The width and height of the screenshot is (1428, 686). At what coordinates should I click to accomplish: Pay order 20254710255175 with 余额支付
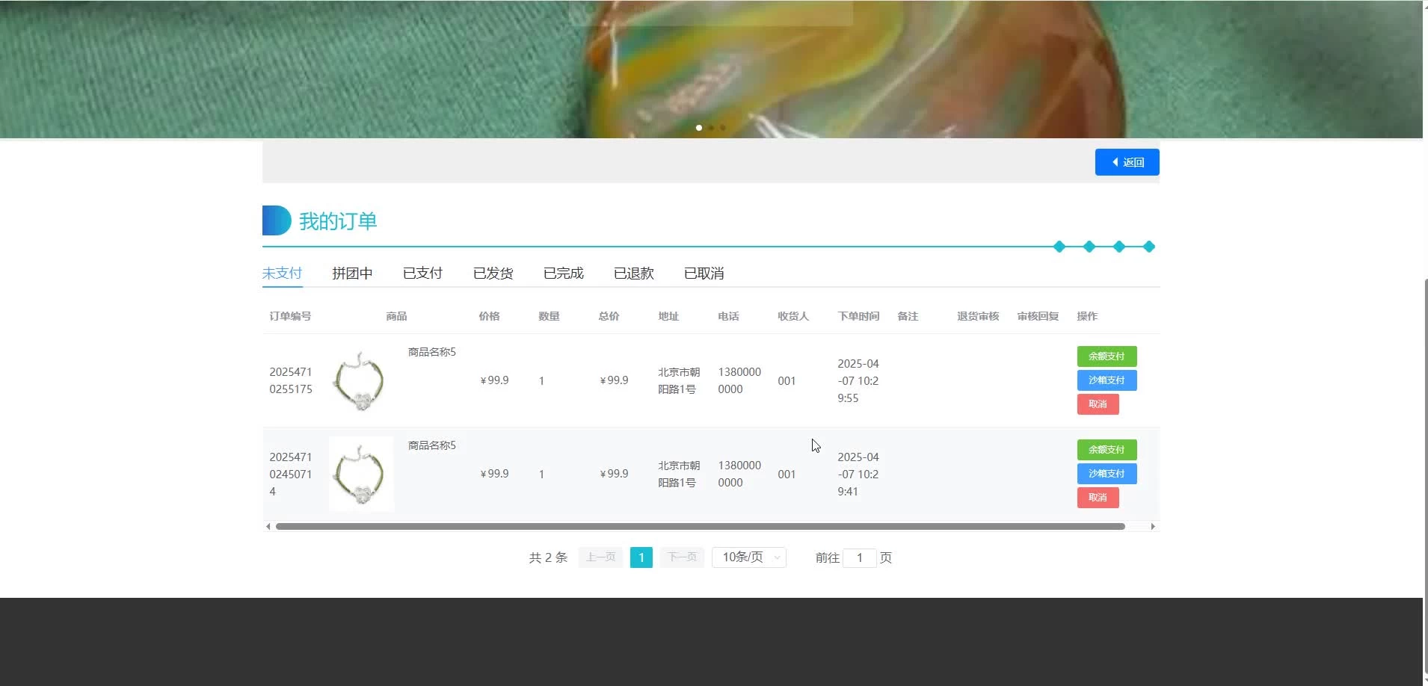coord(1107,356)
